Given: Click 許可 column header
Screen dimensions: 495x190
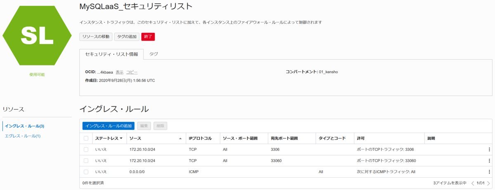Looking at the screenshot, I should 361,138.
